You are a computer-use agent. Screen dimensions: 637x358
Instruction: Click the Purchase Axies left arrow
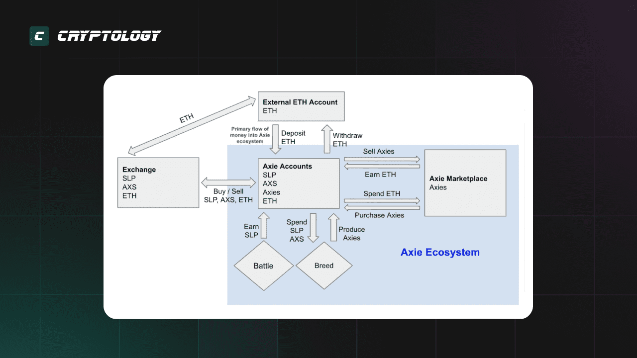(382, 207)
